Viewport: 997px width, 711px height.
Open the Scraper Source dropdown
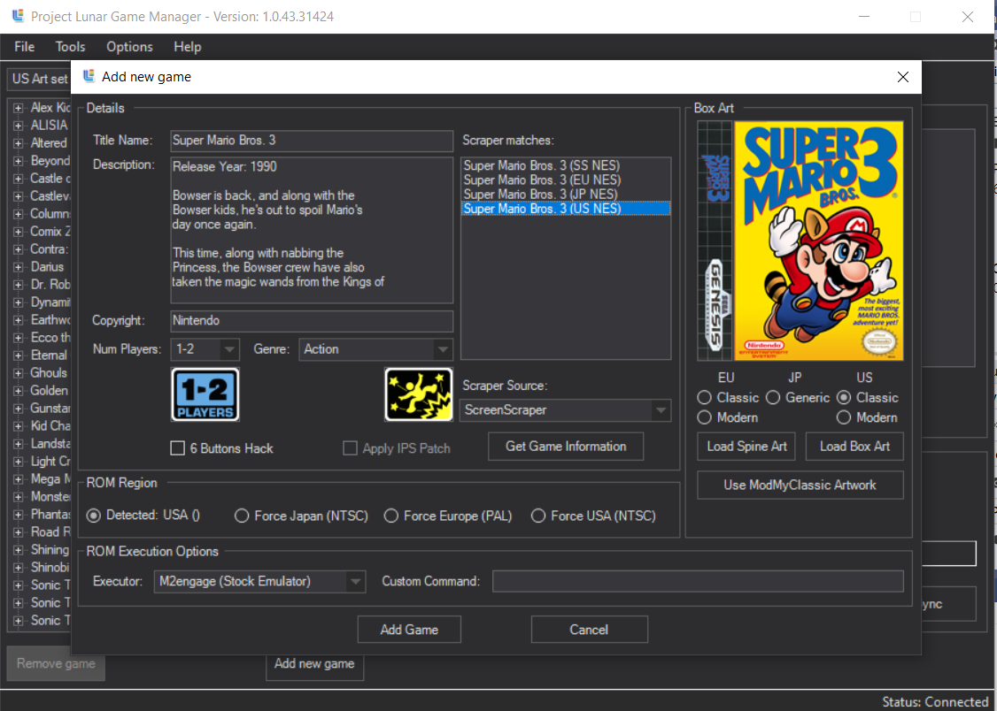tap(661, 410)
